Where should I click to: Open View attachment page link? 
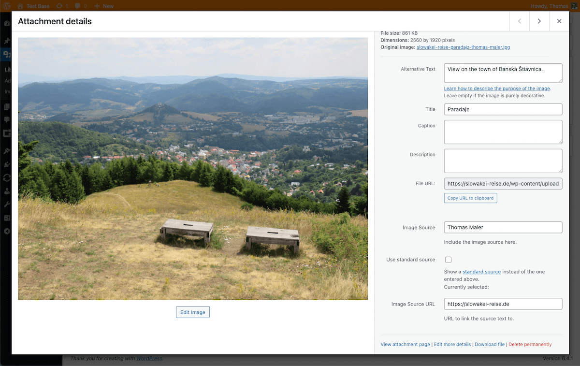[405, 344]
